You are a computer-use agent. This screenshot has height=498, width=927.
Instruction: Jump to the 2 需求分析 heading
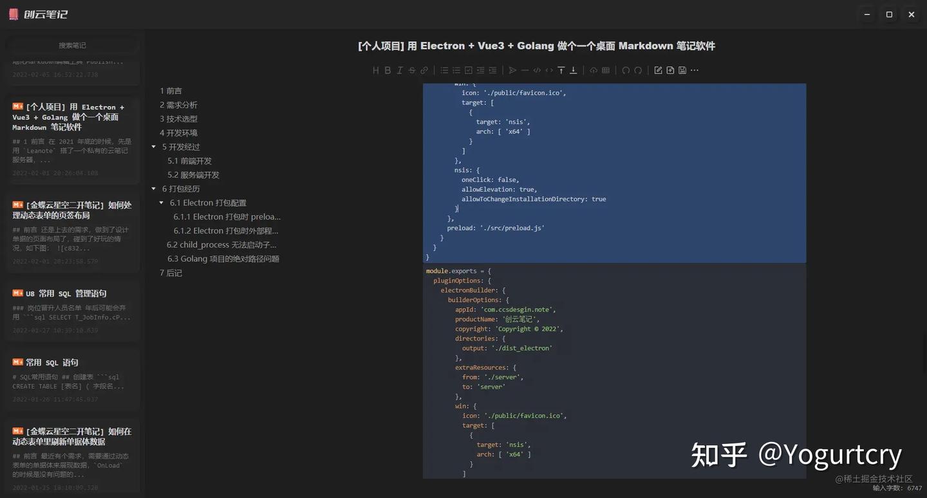click(x=178, y=104)
